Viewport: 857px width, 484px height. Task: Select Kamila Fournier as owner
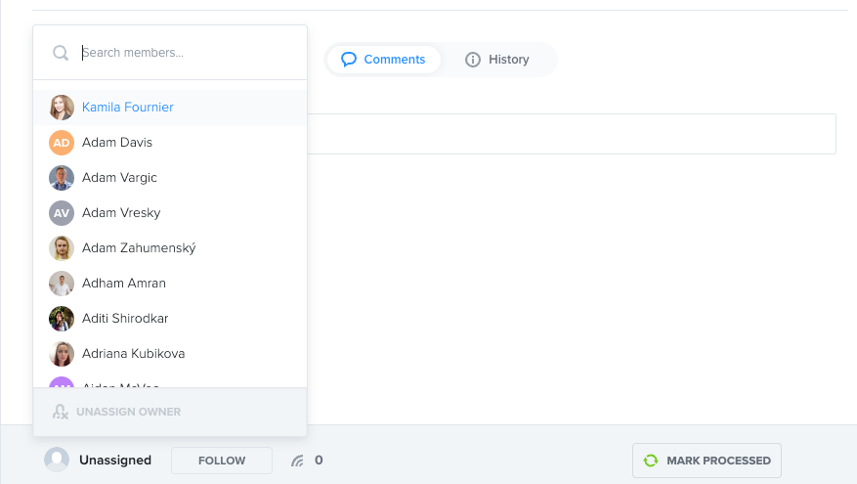170,108
